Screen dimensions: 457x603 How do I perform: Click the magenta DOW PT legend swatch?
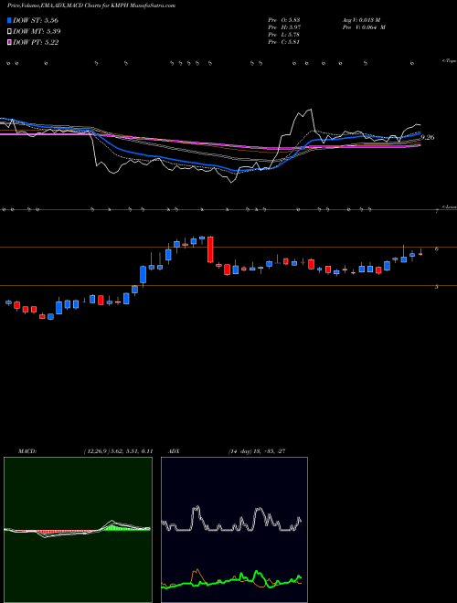[9, 42]
